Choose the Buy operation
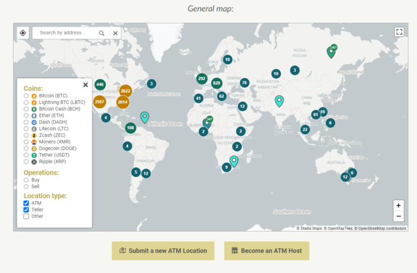 coord(26,180)
